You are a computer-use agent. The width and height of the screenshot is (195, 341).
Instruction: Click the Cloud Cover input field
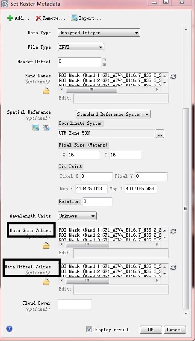tap(75, 304)
